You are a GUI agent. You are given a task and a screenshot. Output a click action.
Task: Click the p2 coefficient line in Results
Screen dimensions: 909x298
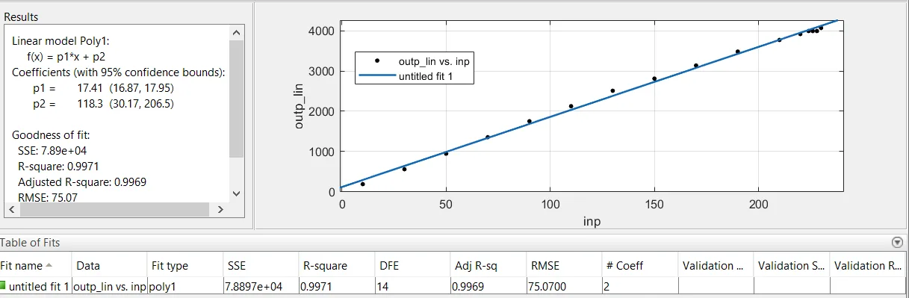(x=102, y=104)
